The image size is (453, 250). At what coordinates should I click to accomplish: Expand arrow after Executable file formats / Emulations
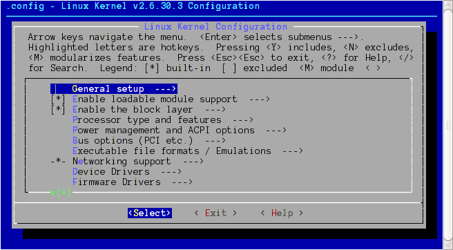coord(292,151)
